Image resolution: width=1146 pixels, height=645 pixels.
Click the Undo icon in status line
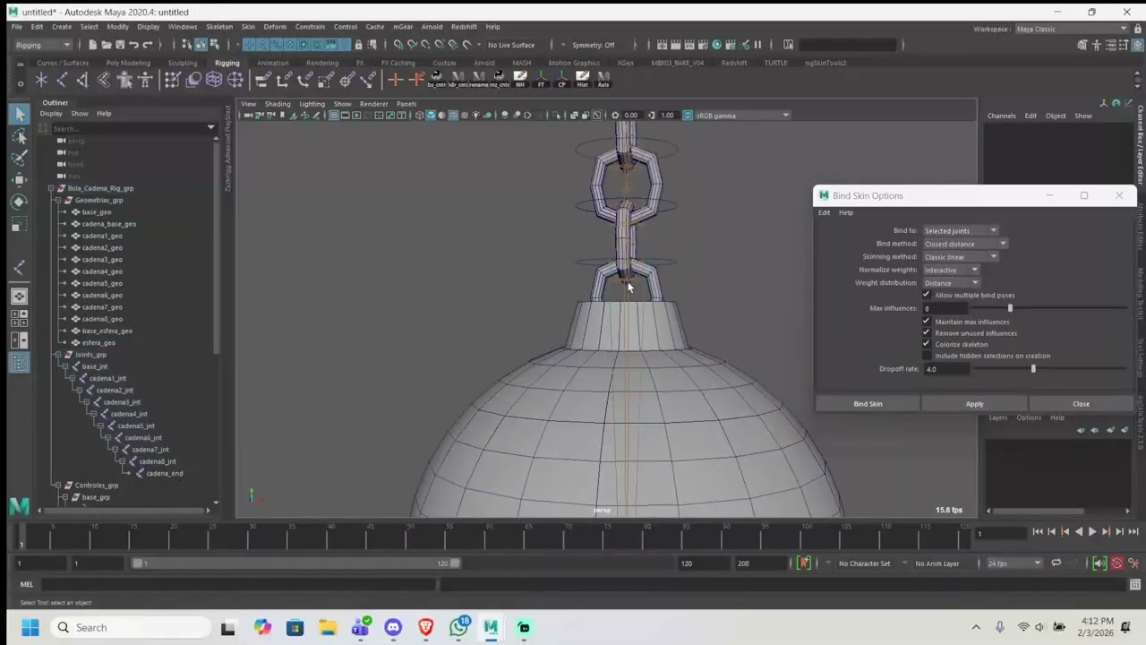(133, 45)
